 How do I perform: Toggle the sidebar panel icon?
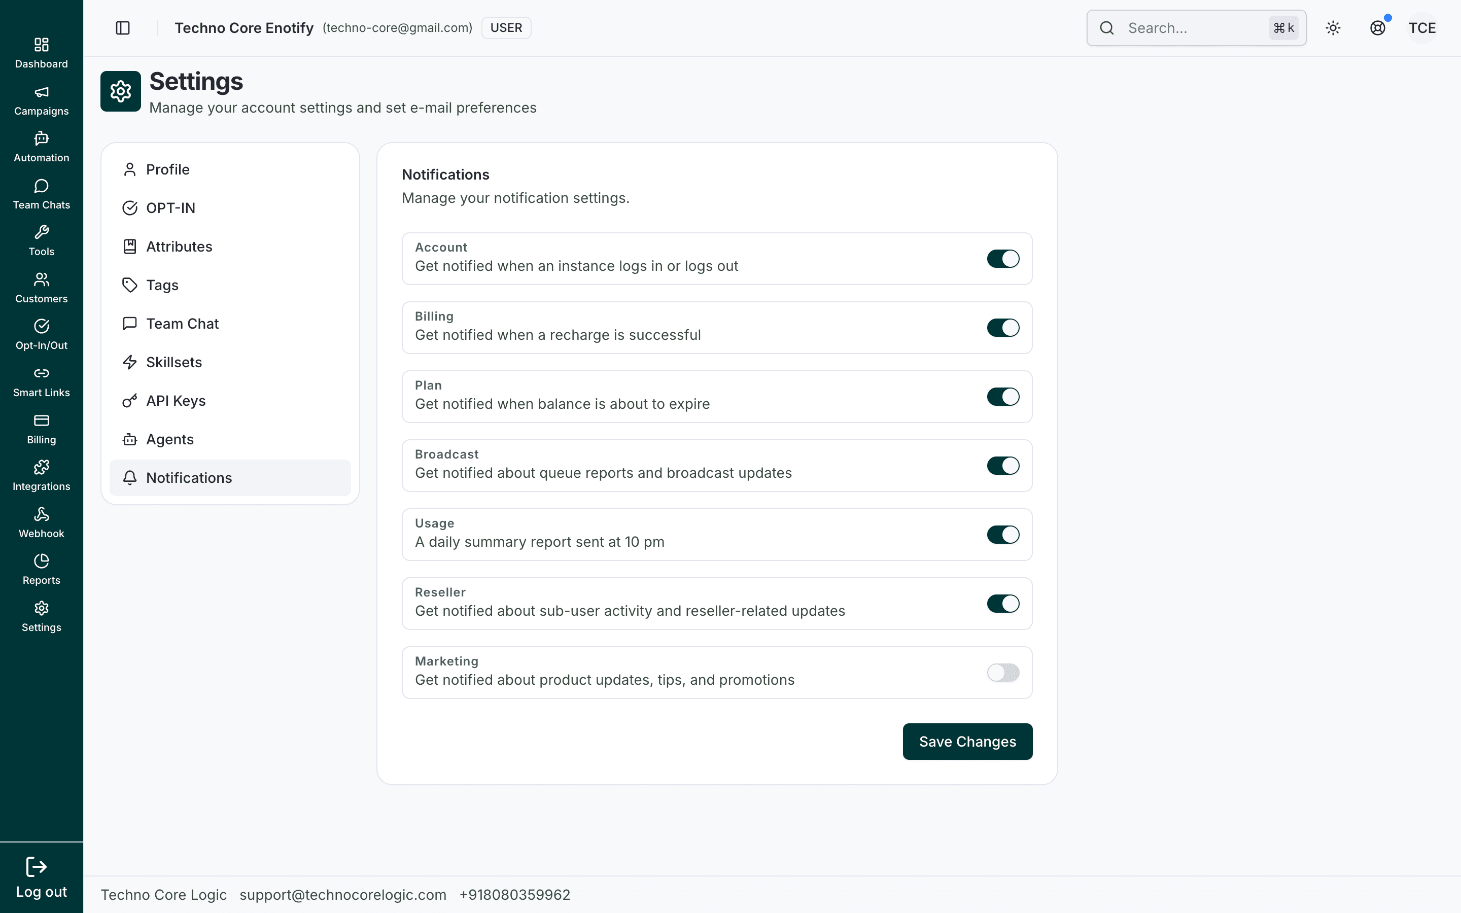(123, 28)
